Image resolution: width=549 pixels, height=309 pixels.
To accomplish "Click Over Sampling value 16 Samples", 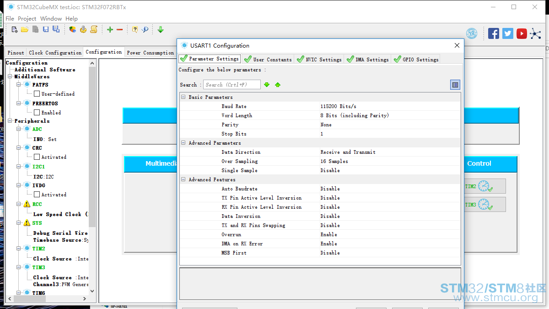I will coord(334,161).
